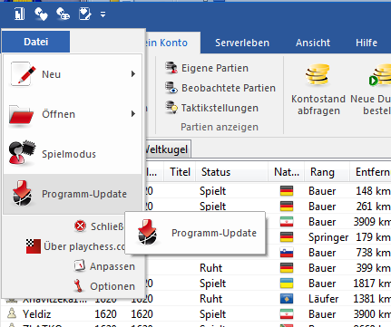Click the Beobachtete Partien icon

pos(171,88)
